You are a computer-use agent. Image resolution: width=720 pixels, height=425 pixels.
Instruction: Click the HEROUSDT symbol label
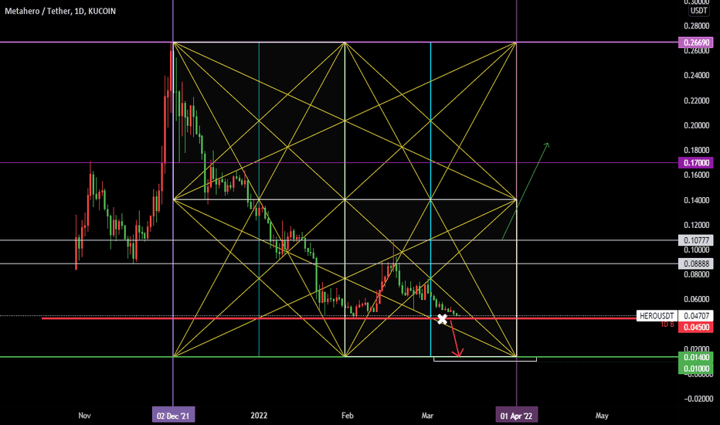coord(657,315)
